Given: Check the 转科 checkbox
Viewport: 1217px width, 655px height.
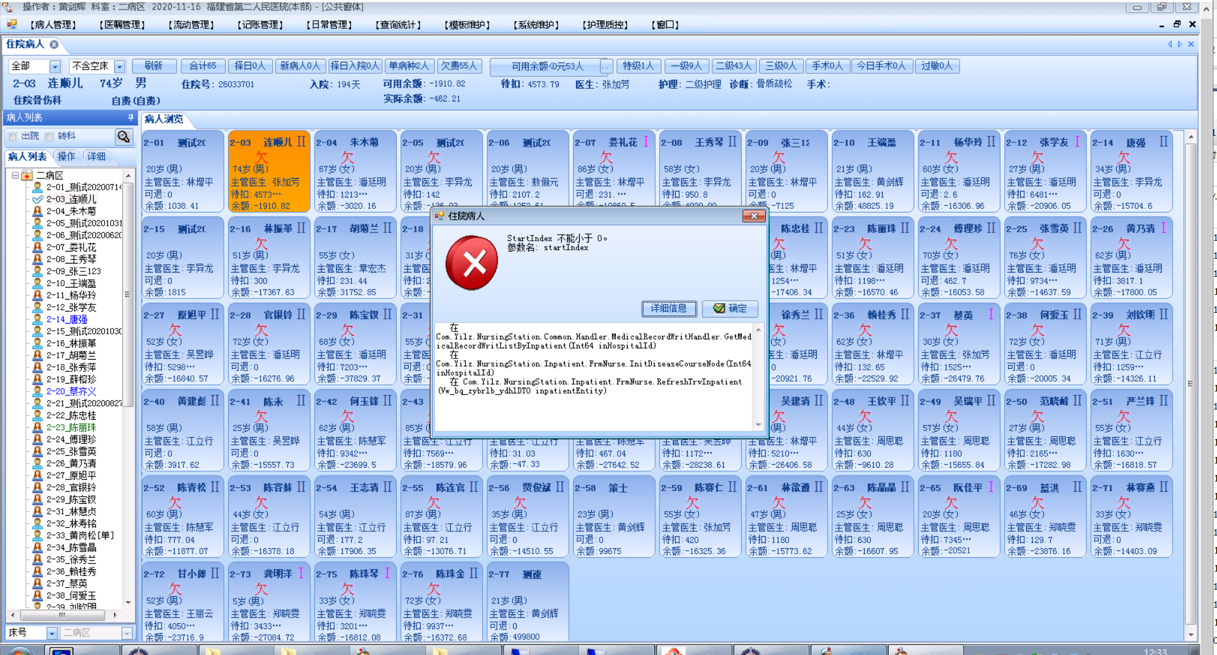Looking at the screenshot, I should coord(49,137).
